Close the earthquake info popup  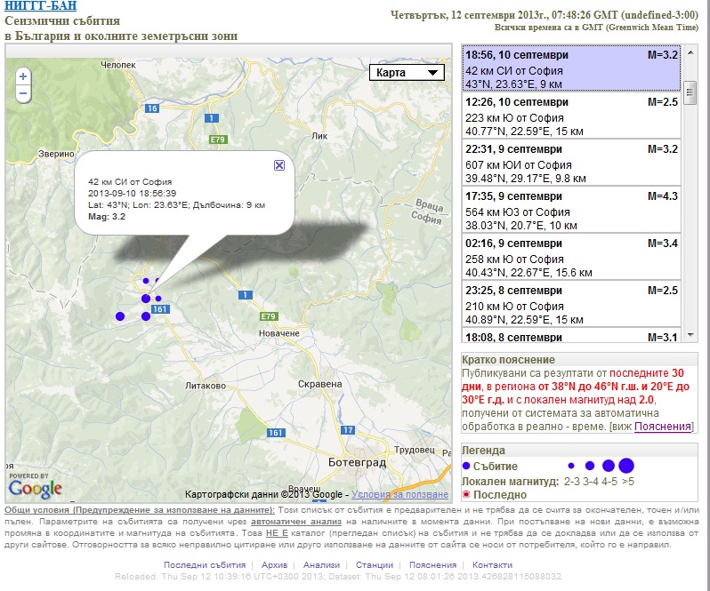click(279, 165)
